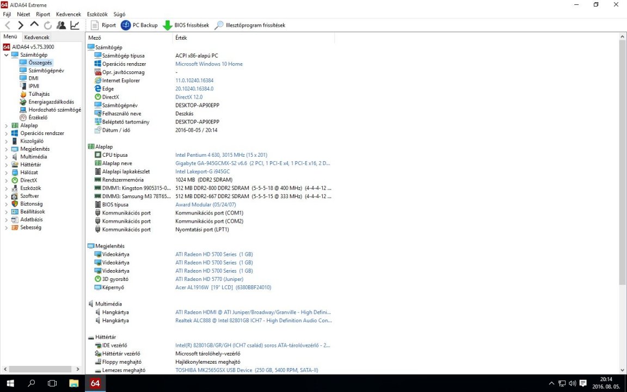Expand the Kiszolgáló tree node
627x392 pixels.
click(6, 141)
